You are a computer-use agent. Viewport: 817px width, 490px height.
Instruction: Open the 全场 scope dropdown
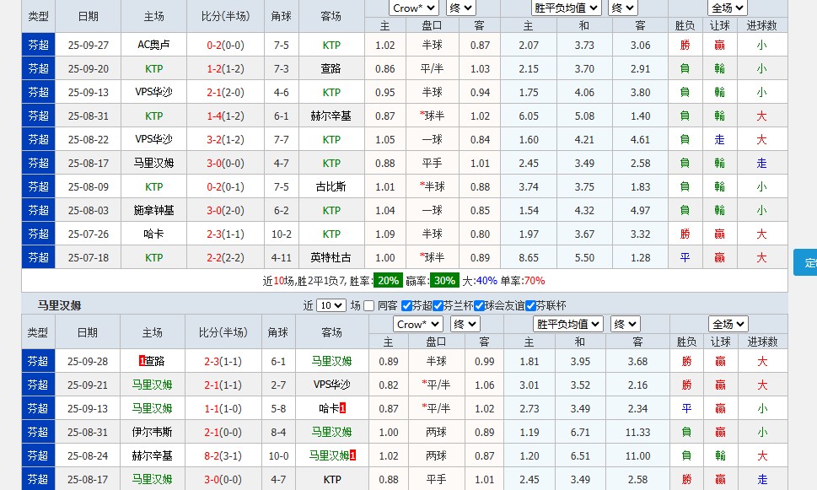pos(728,8)
